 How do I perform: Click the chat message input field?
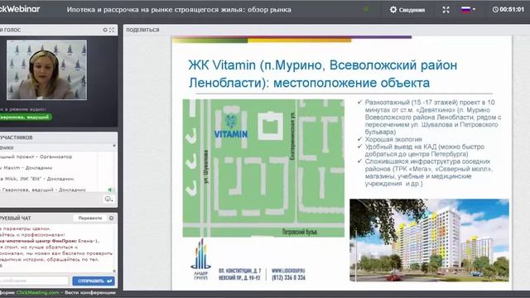pyautogui.click(x=34, y=281)
